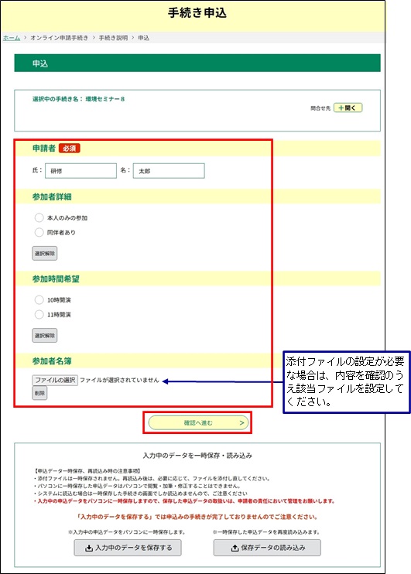The height and width of the screenshot is (574, 411).
Task: Click the 申込 breadcrumb text
Action: (144, 38)
